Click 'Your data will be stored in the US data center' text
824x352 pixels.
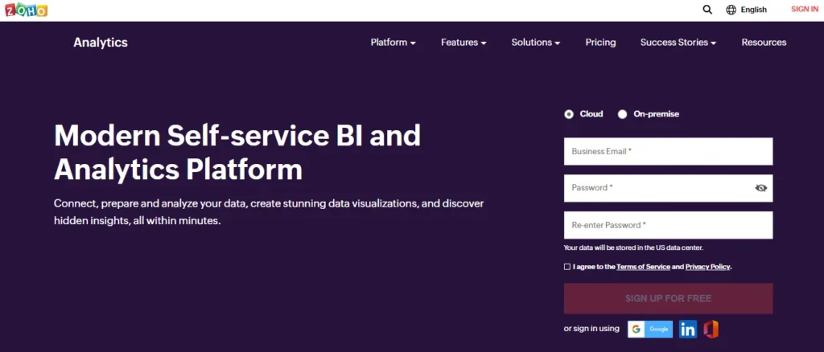coord(633,248)
